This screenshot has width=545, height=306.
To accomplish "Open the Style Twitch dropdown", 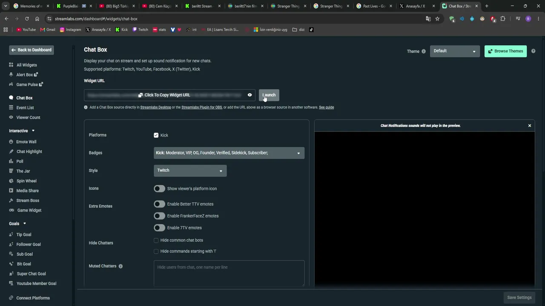I will [190, 170].
